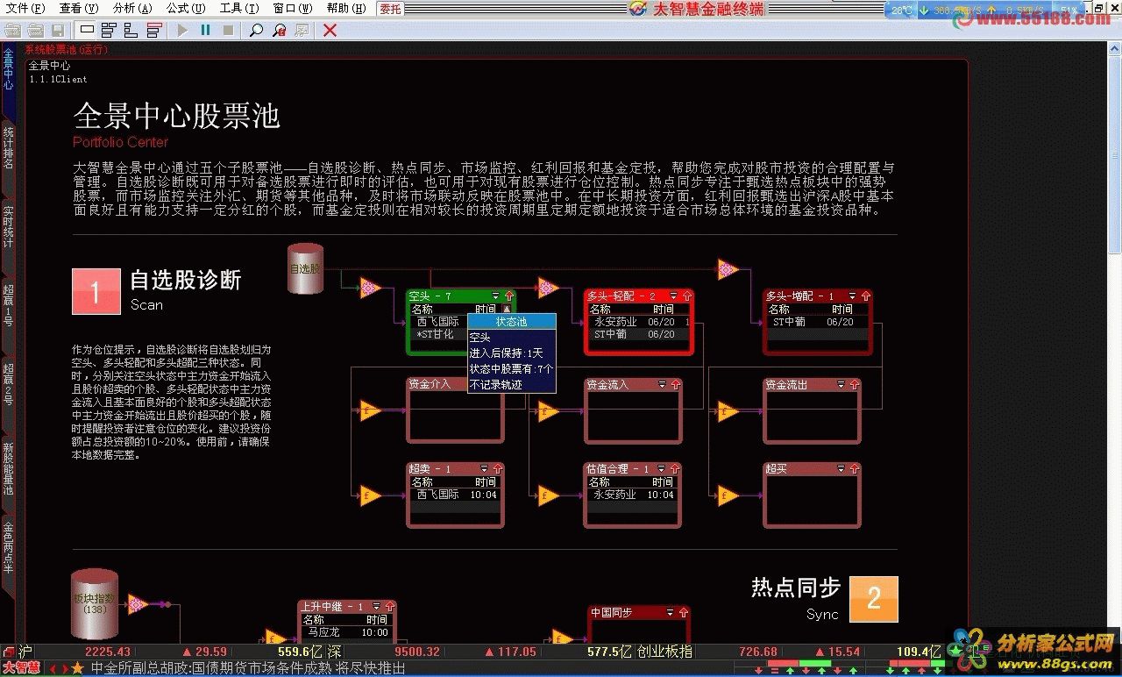
Task: Click the orange formula triangle before 估值合理
Action: [549, 495]
